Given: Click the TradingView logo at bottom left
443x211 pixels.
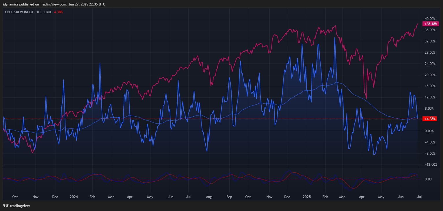Looking at the screenshot, I should (x=16, y=206).
